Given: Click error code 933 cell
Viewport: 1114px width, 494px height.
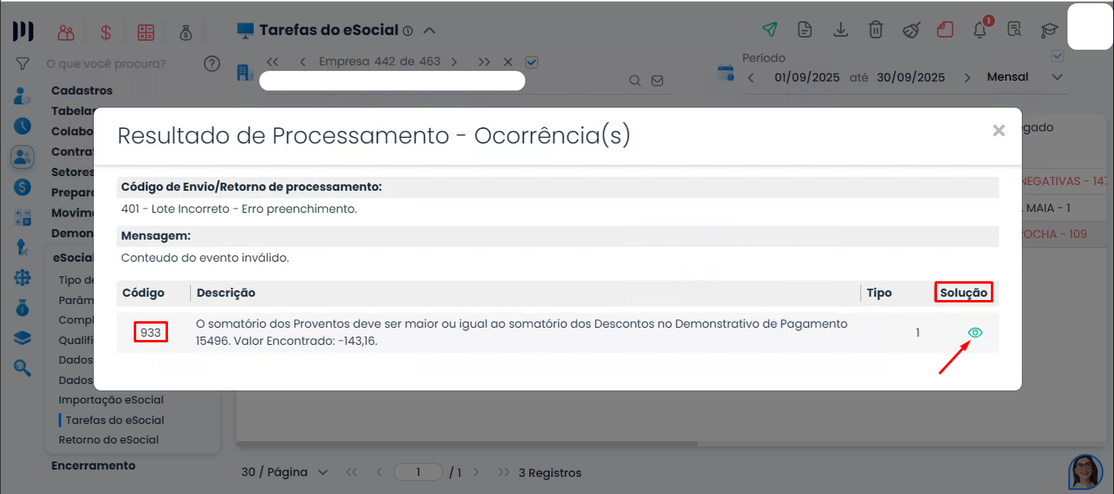Looking at the screenshot, I should pos(151,333).
